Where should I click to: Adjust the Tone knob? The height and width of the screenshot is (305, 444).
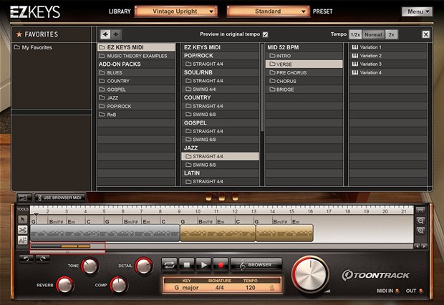pyautogui.click(x=90, y=266)
